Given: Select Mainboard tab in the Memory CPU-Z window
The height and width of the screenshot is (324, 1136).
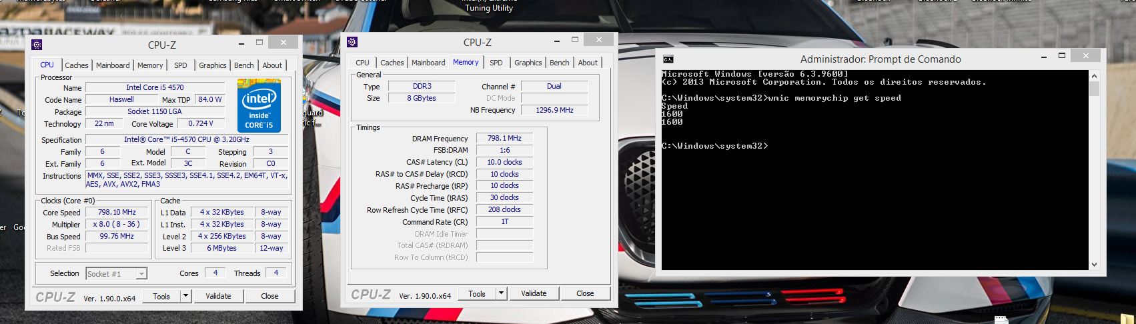Looking at the screenshot, I should click(428, 63).
